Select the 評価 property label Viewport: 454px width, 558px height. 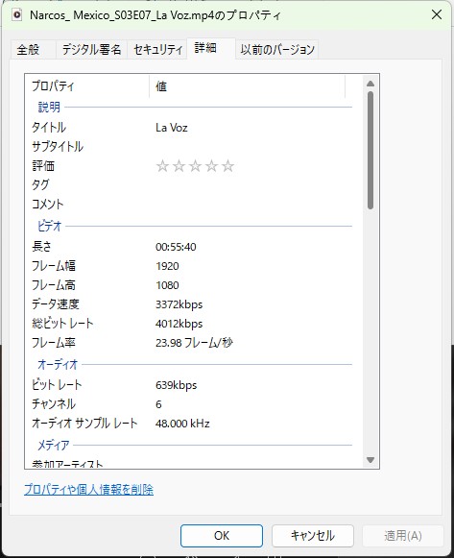43,166
